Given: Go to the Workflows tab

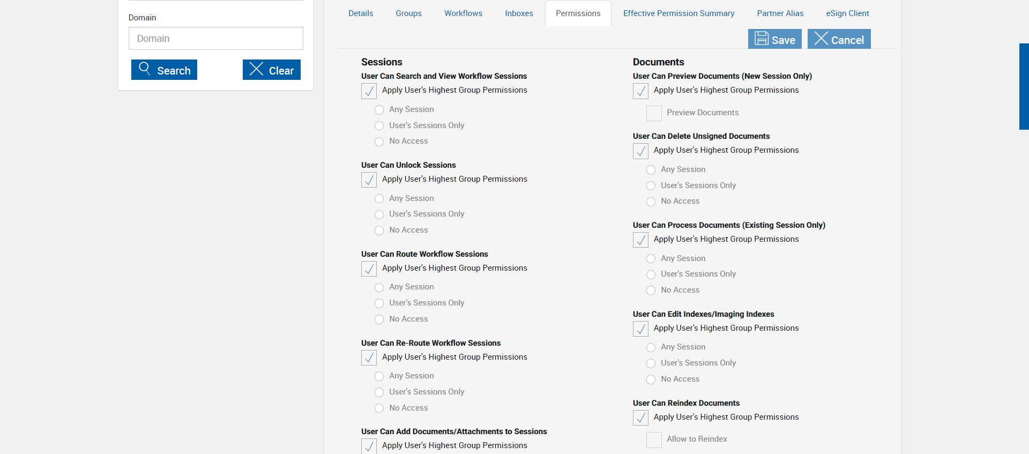Looking at the screenshot, I should [x=463, y=13].
